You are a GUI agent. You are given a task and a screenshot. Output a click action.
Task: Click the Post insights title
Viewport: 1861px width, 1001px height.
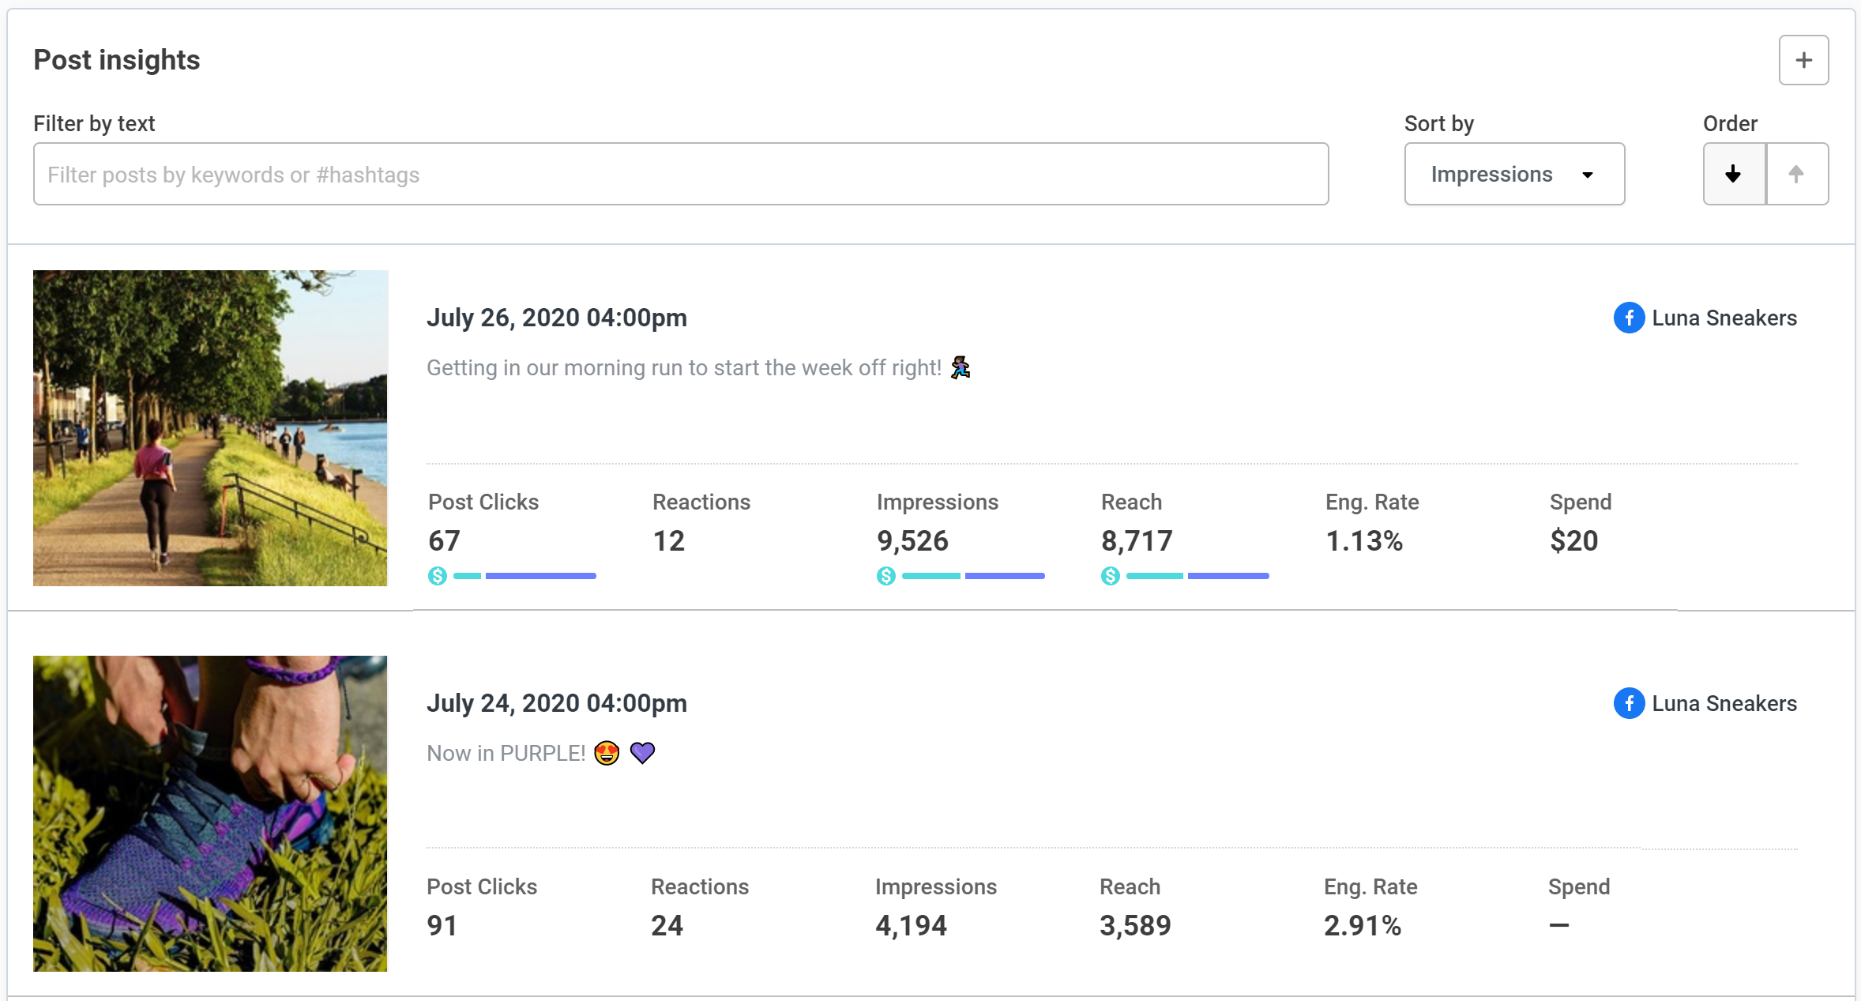point(117,60)
